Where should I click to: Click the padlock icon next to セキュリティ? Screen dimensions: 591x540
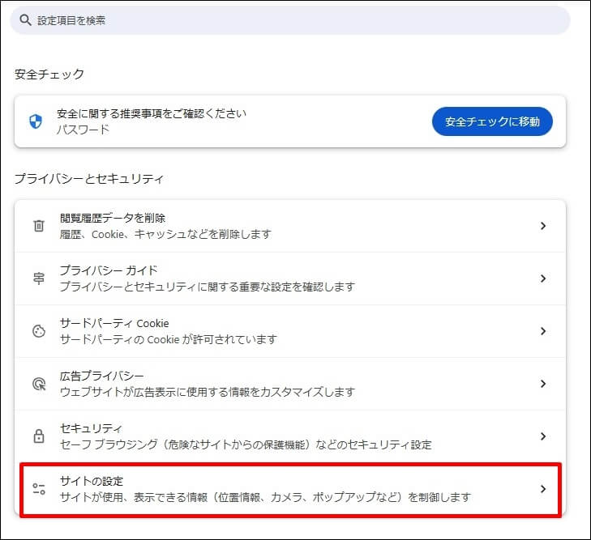pyautogui.click(x=38, y=436)
